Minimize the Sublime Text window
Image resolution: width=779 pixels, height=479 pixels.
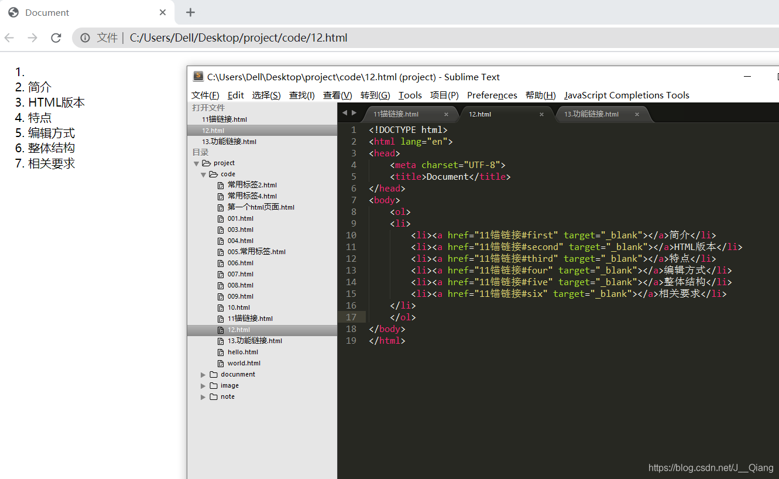(747, 77)
